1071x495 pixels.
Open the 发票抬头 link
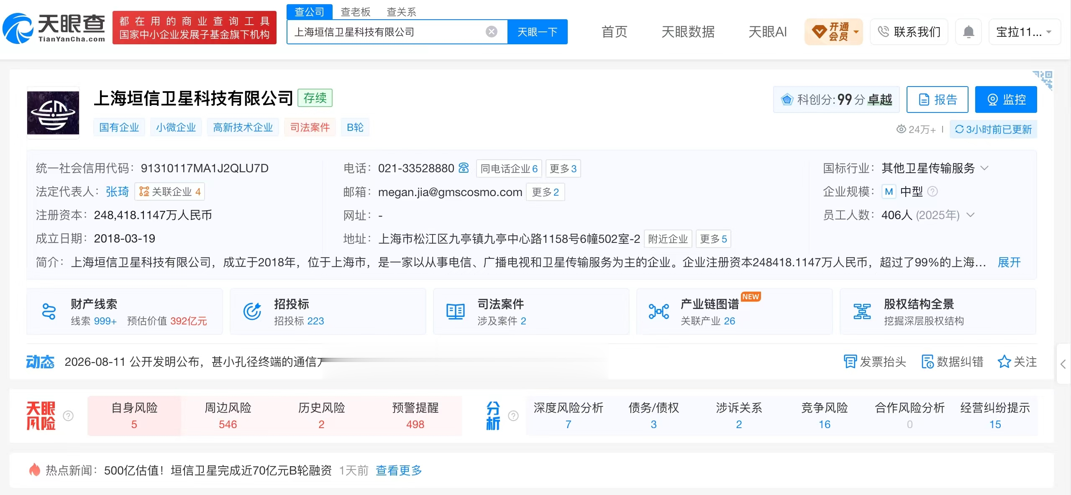pyautogui.click(x=875, y=362)
